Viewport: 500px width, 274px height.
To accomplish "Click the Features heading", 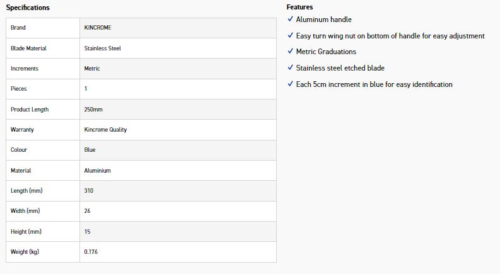I will [299, 7].
